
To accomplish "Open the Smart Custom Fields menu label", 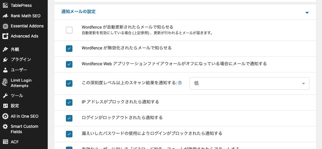I will 25,129.
